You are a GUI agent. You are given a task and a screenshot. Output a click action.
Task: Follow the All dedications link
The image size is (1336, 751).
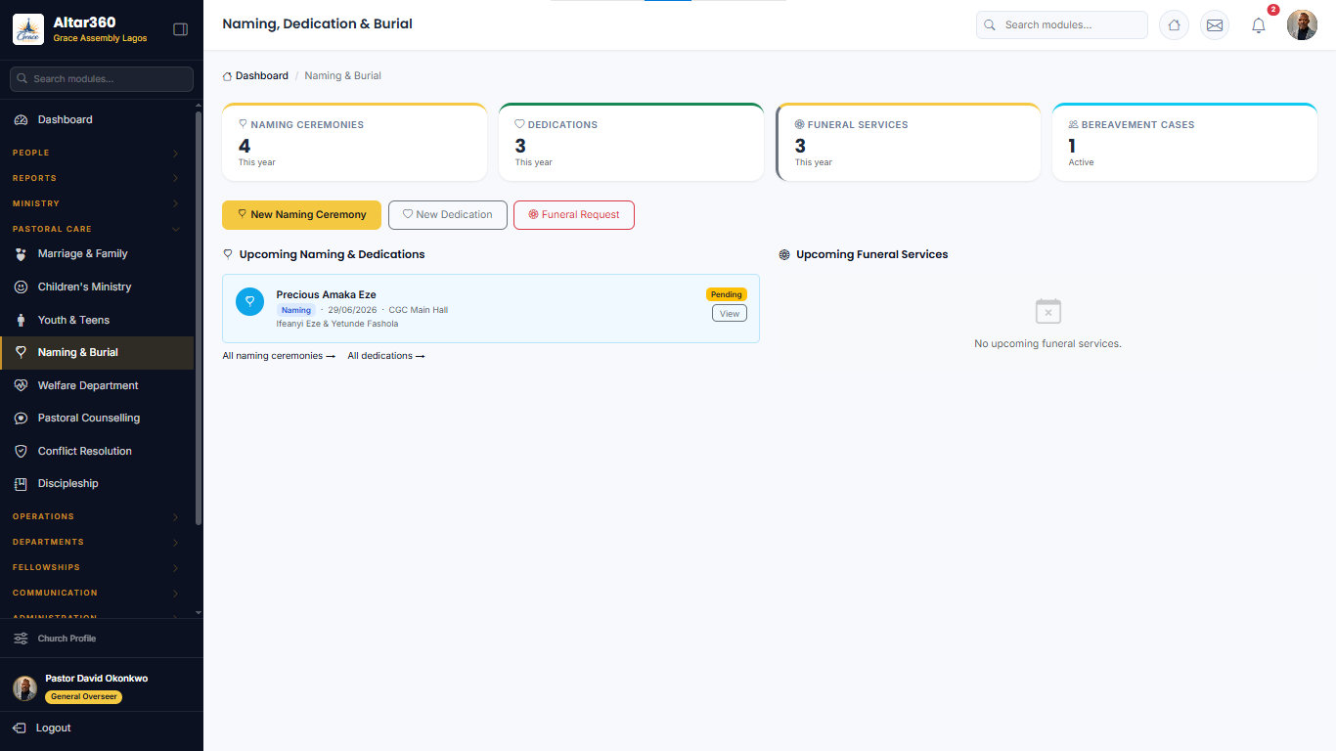[386, 356]
